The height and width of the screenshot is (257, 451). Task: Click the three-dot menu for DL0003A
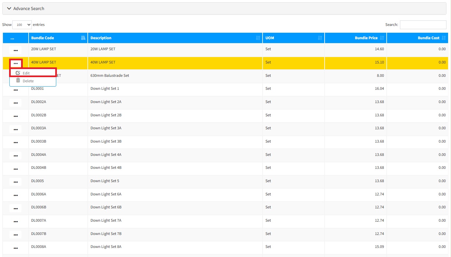tap(16, 129)
